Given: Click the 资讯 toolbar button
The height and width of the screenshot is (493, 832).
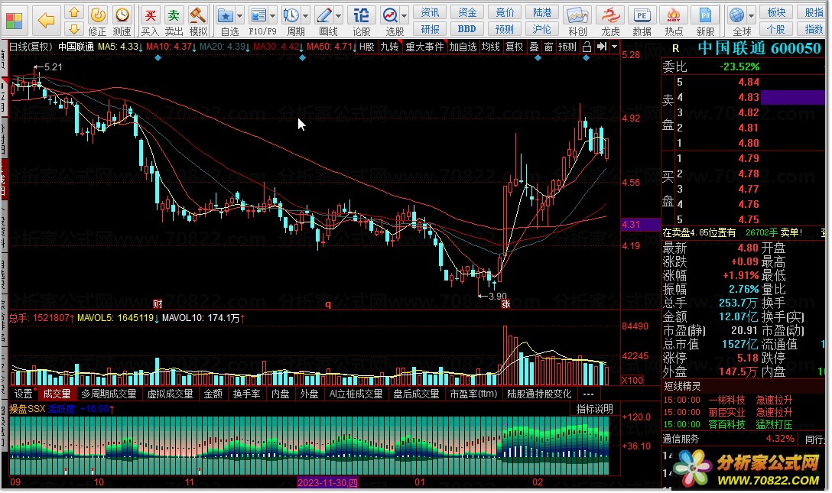Looking at the screenshot, I should click(x=430, y=12).
